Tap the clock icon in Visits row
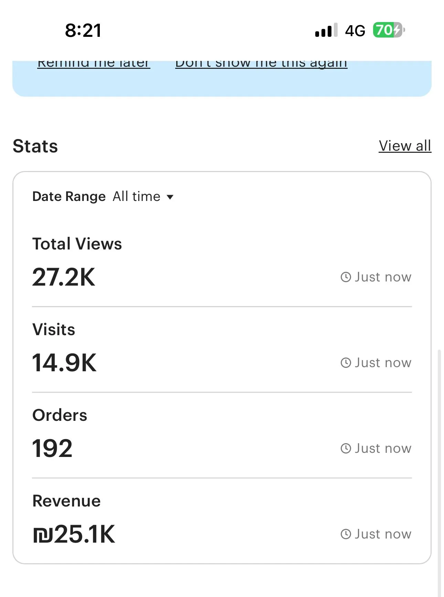Viewport: 444px width, 597px height. [x=346, y=363]
